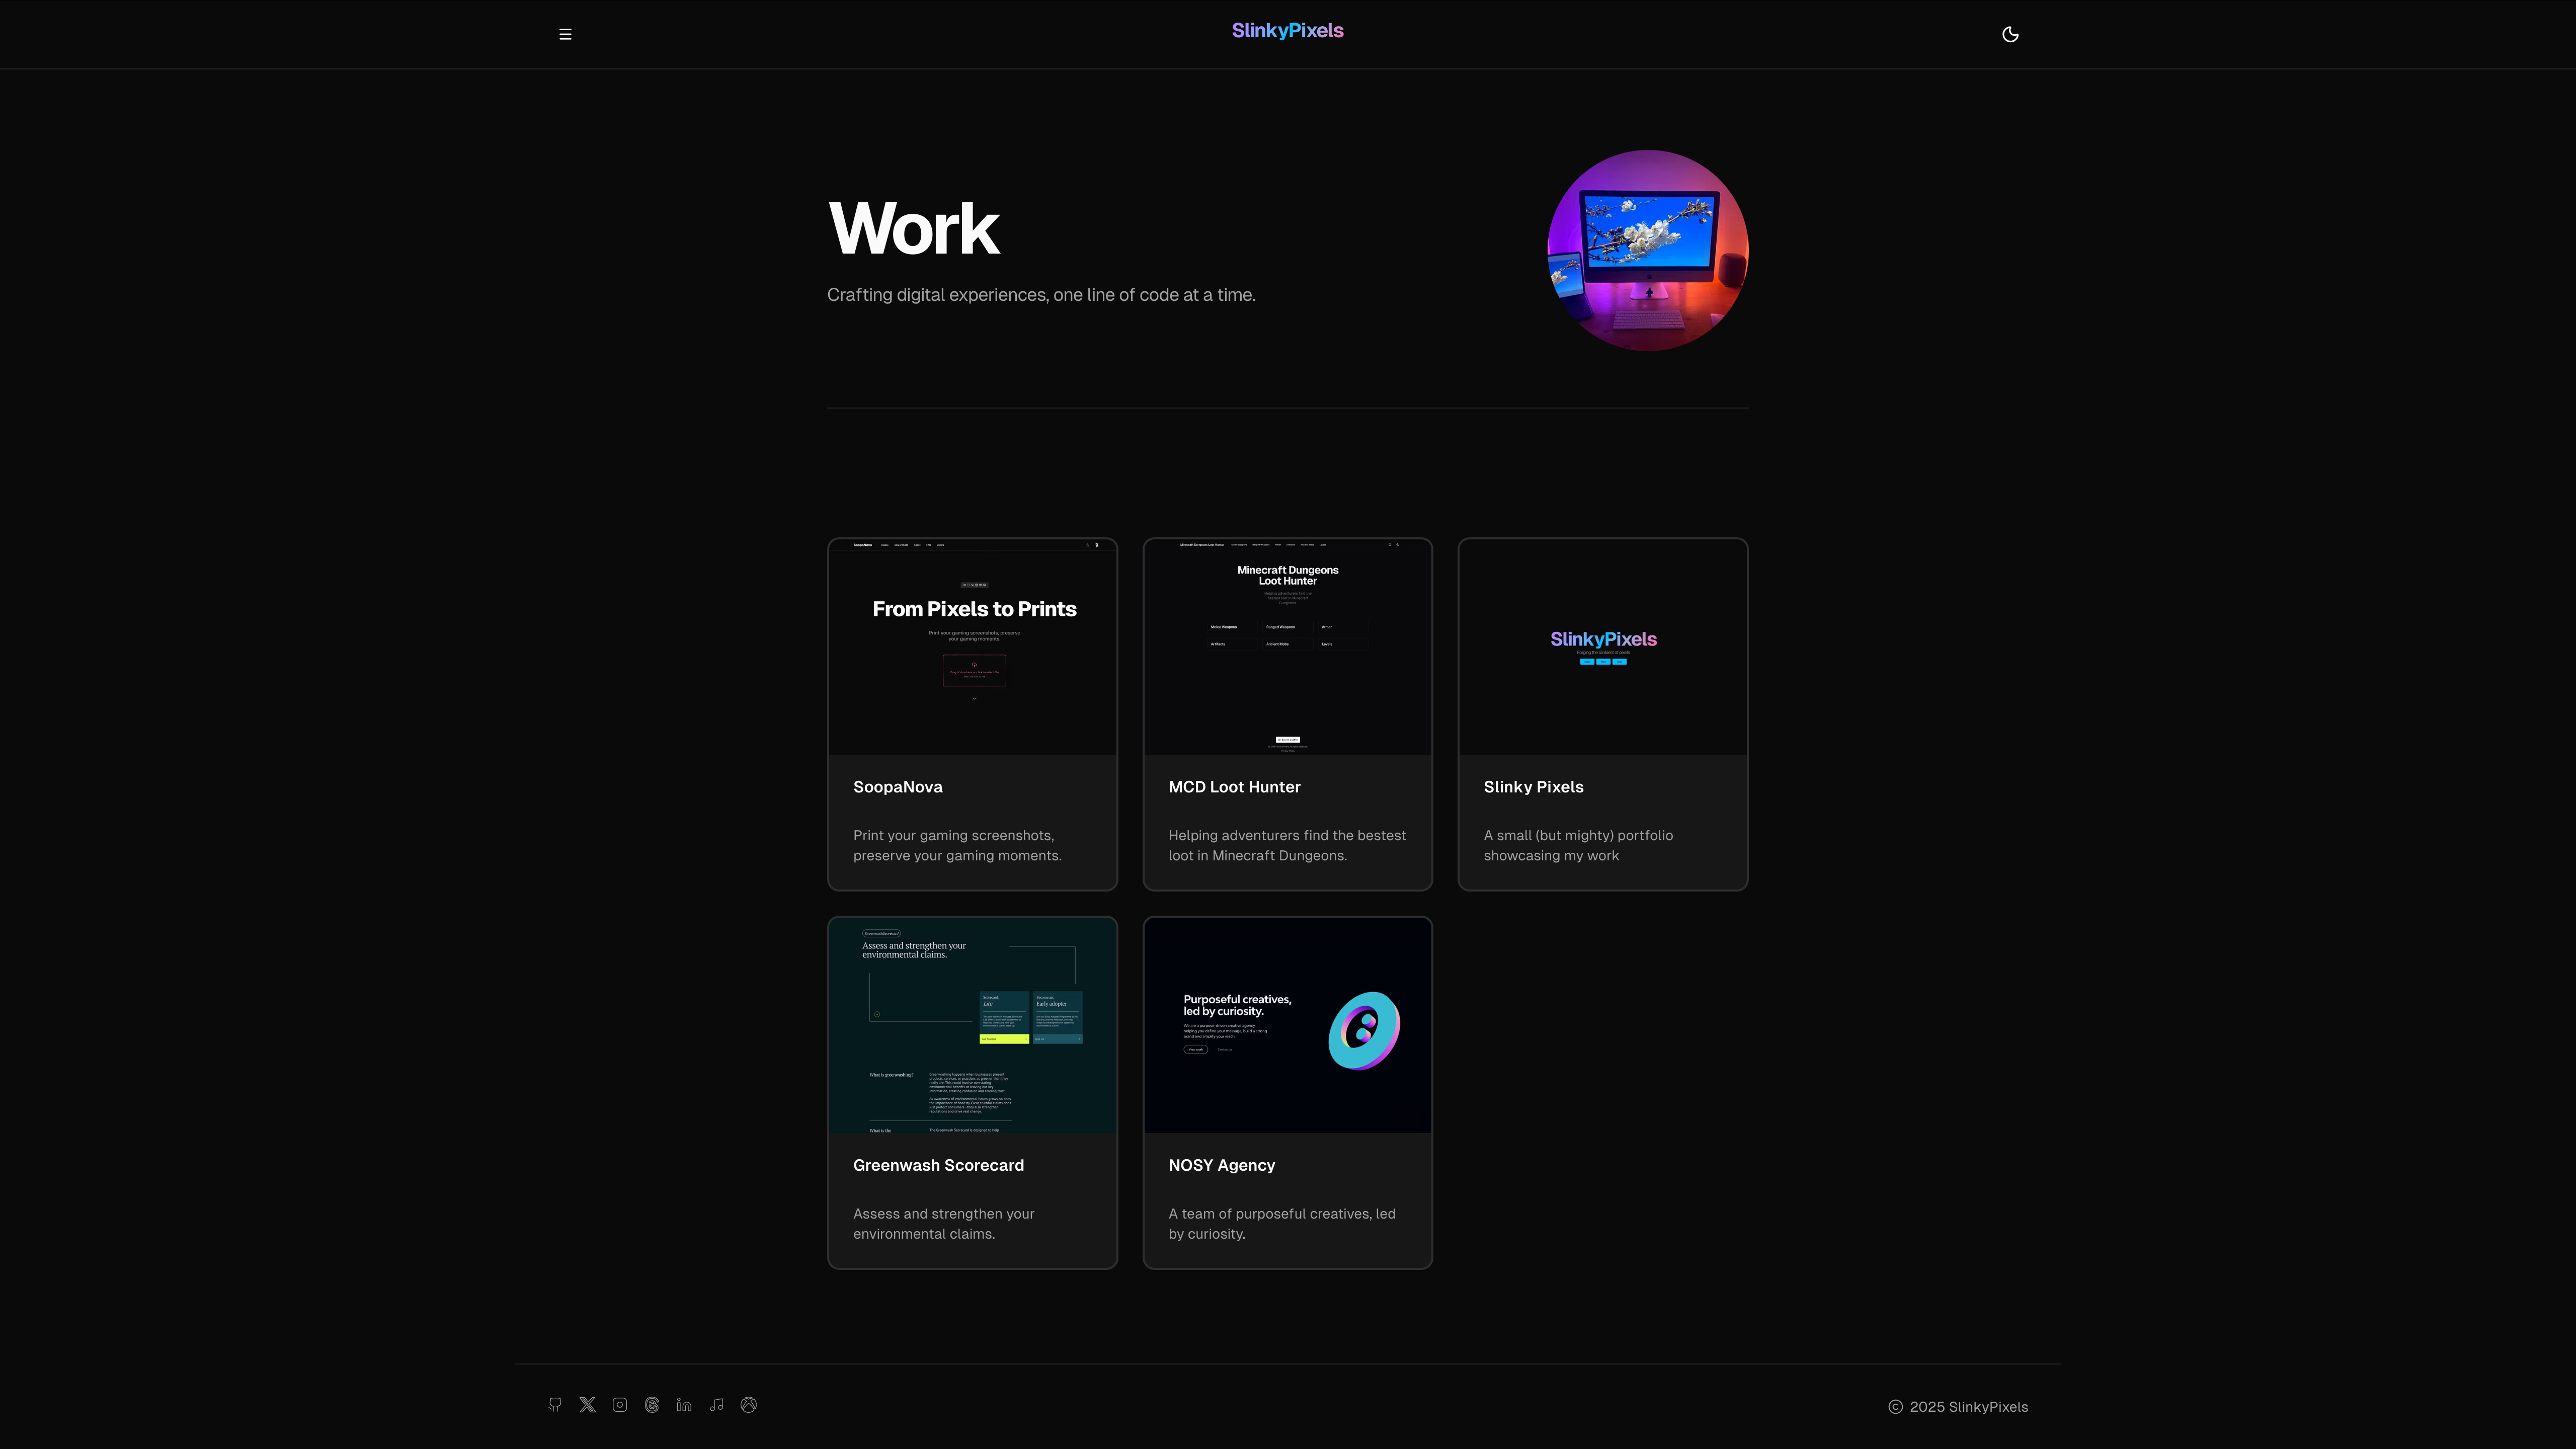The height and width of the screenshot is (1449, 2576).
Task: Open the GitHub profile icon in footer
Action: [555, 1405]
